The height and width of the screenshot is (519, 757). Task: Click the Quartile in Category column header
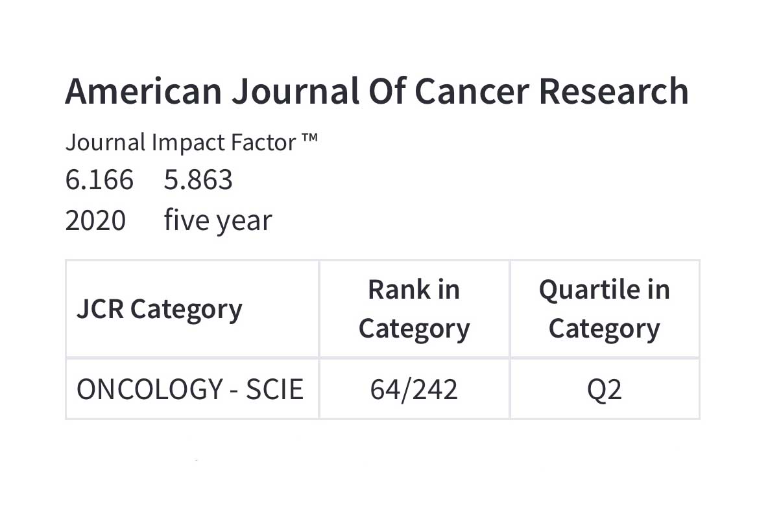coord(604,309)
